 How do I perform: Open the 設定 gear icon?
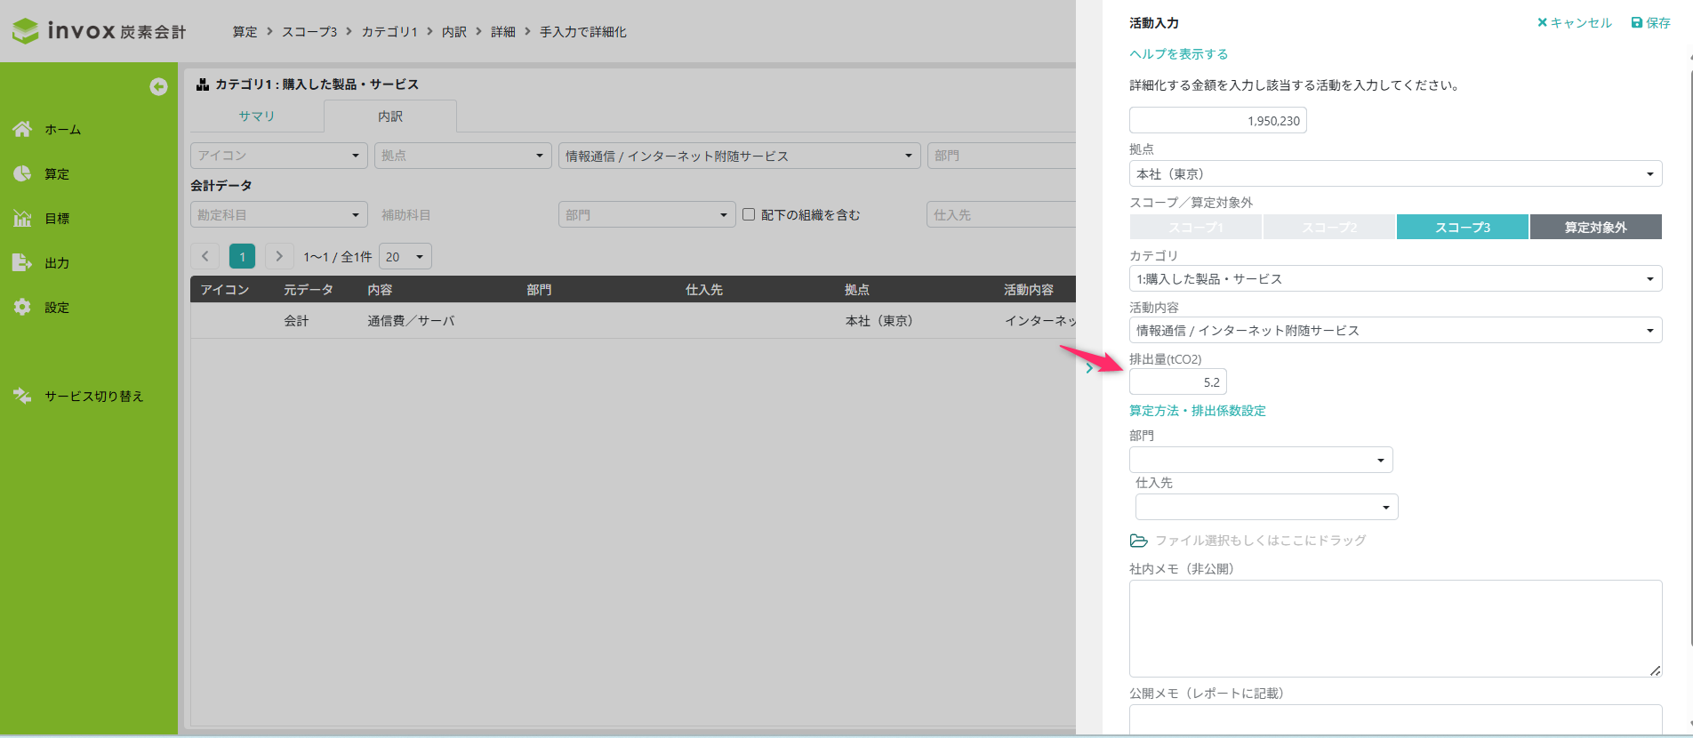point(22,307)
